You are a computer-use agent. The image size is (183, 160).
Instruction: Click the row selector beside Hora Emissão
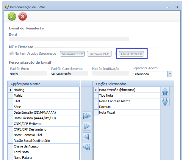click(96, 90)
